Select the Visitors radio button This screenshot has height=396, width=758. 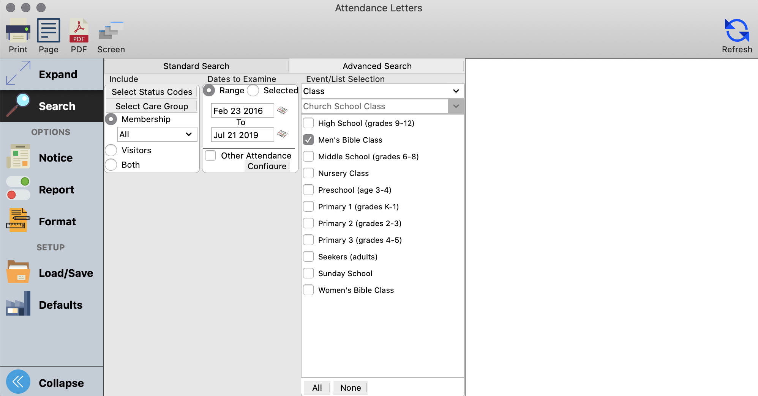coord(111,150)
